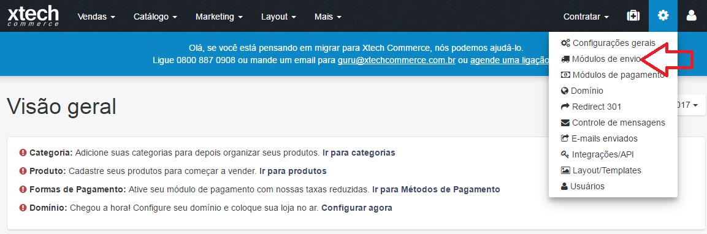This screenshot has height=234, width=707.
Task: Open the year dropdown ending in 017
Action: pos(687,105)
